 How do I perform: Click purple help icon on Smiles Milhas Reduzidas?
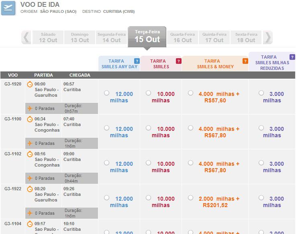click(x=292, y=57)
